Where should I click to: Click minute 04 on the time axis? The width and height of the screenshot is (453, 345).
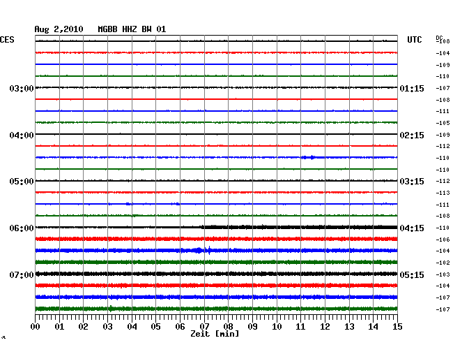click(132, 327)
